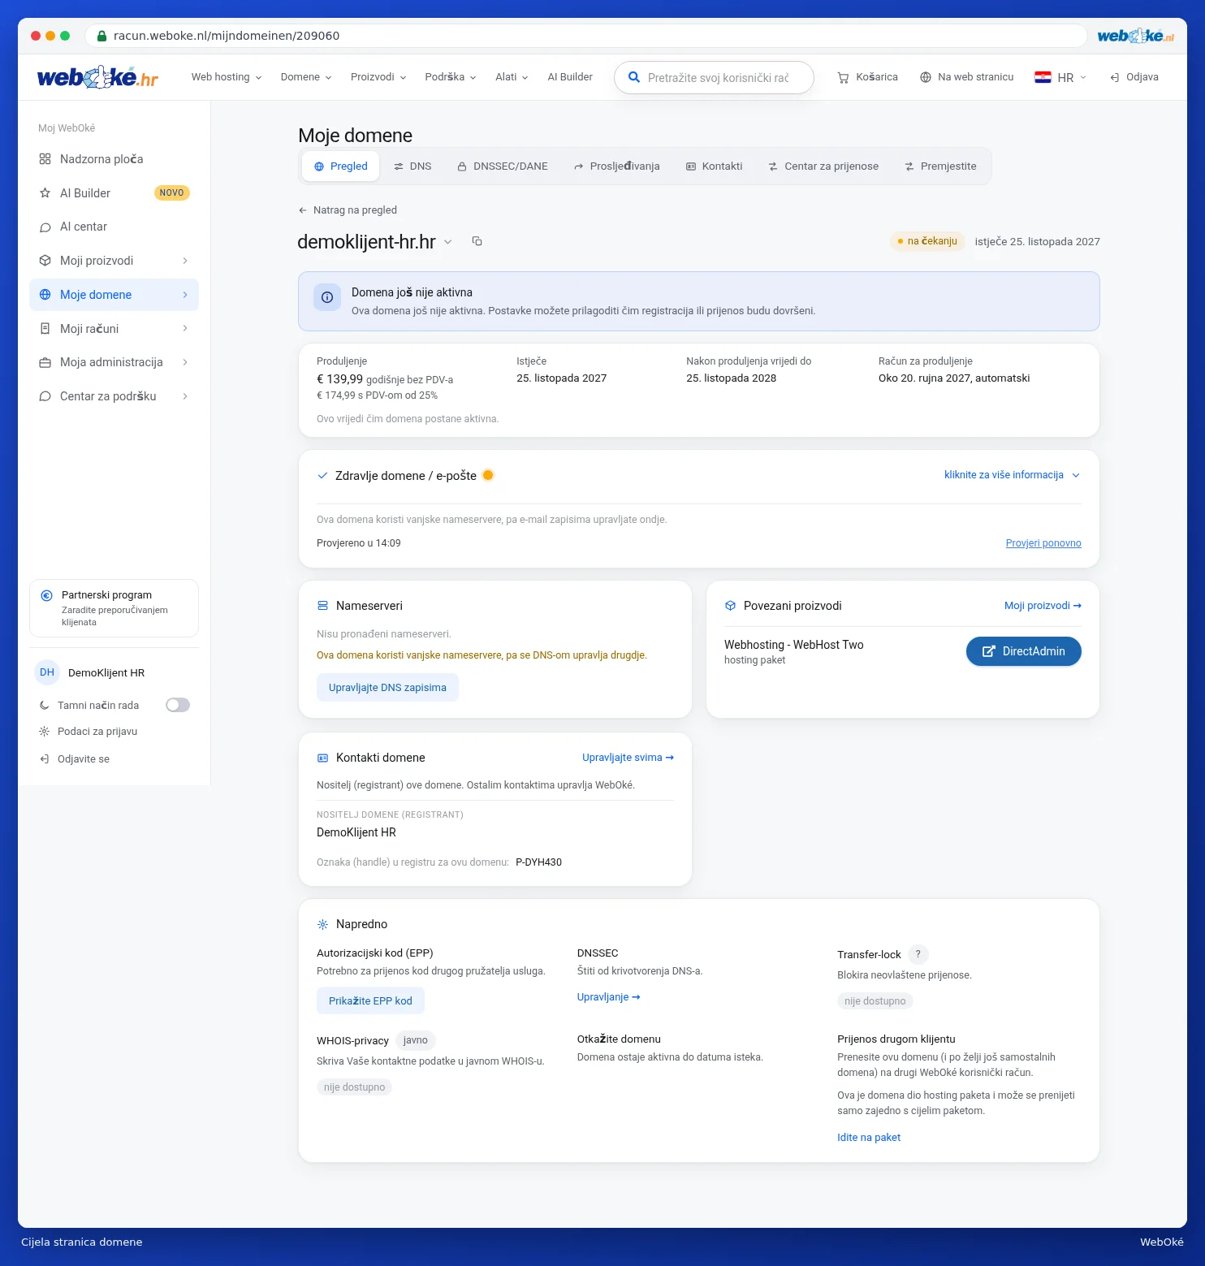The image size is (1205, 1266).
Task: Click the Provjeri ponovno link
Action: 1043,543
